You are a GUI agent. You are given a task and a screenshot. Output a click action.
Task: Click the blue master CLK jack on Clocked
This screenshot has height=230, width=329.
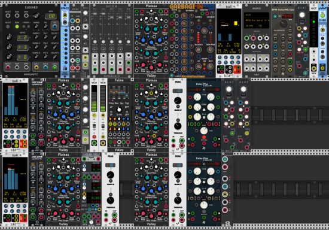click(x=55, y=26)
